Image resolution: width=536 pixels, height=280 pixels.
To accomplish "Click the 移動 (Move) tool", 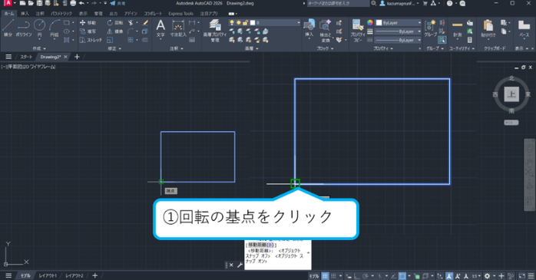I will (88, 23).
